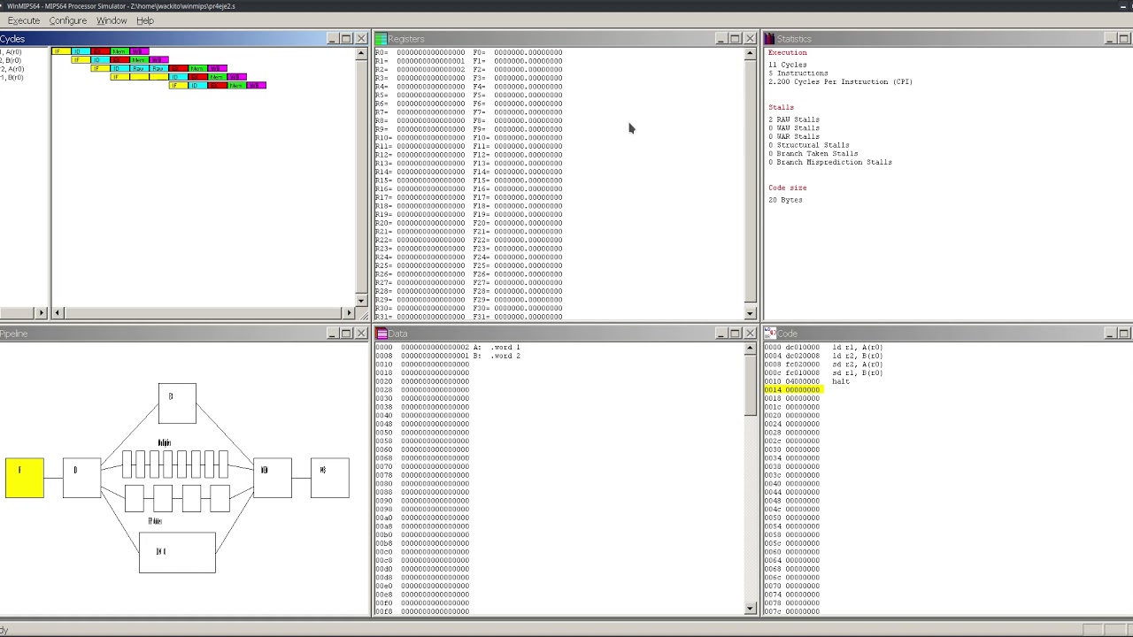Viewport: 1133px width, 637px height.
Task: Click Cycles diagram horizontal scroll left arrow
Action: [58, 312]
